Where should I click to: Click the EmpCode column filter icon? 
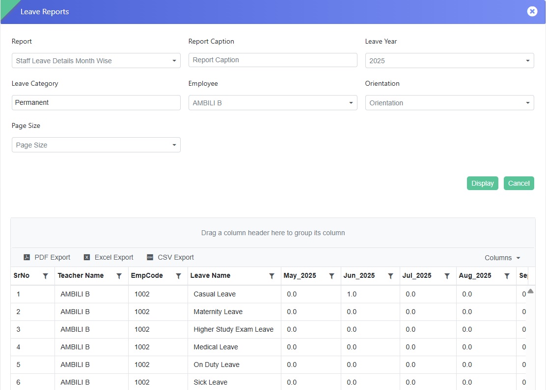[179, 276]
